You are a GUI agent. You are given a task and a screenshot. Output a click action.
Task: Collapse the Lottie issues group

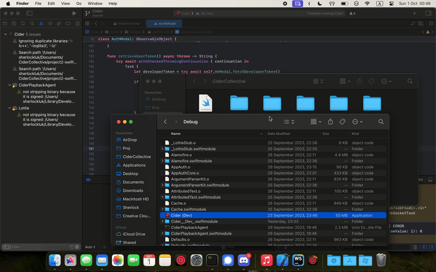pos(10,108)
